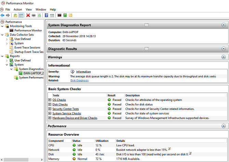Click the Security Center Tests link
The image size is (229, 162).
(x=66, y=109)
